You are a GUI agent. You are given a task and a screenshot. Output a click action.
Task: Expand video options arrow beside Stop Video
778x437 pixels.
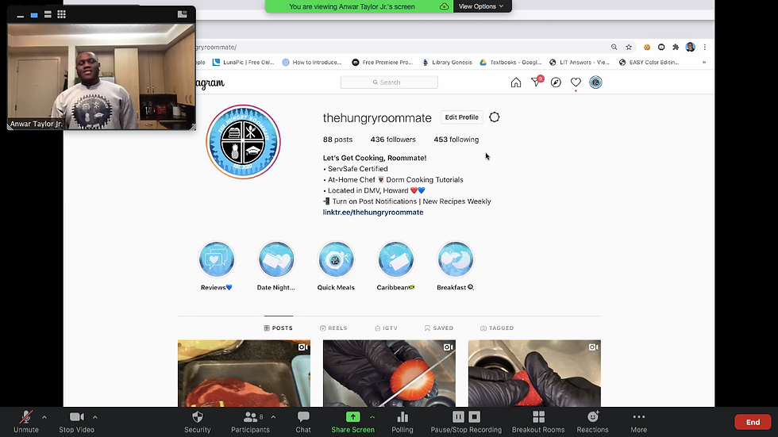[x=94, y=417]
